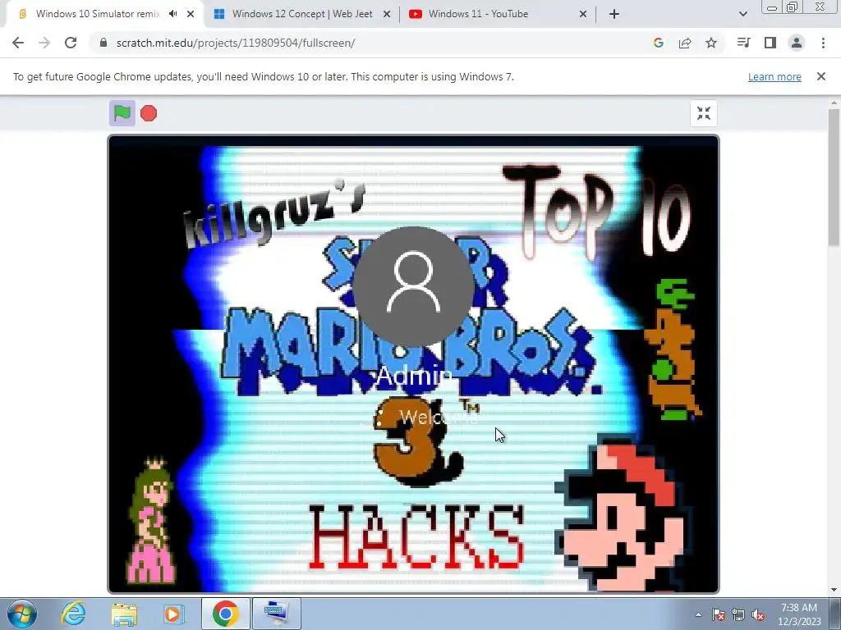Close the Windows 11 YouTube tab
Image resolution: width=841 pixels, height=630 pixels.
pyautogui.click(x=583, y=14)
